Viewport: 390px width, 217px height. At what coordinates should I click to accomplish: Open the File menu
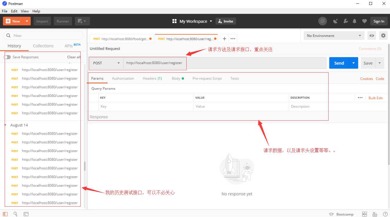click(4, 11)
